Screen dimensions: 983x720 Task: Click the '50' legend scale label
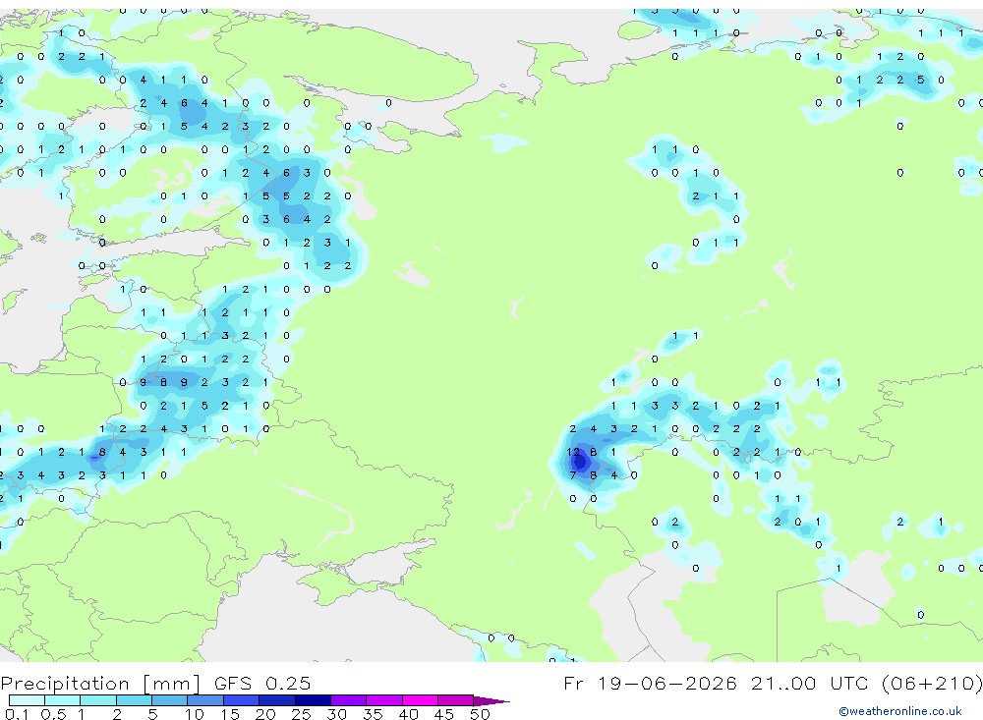pyautogui.click(x=480, y=714)
